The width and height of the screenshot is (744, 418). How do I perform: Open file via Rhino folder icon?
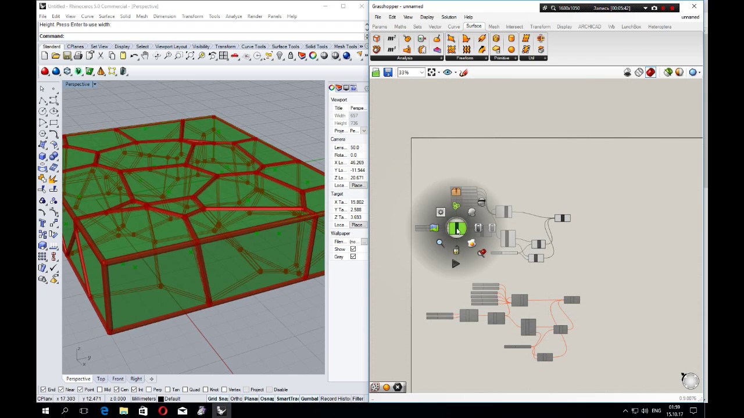(x=56, y=56)
